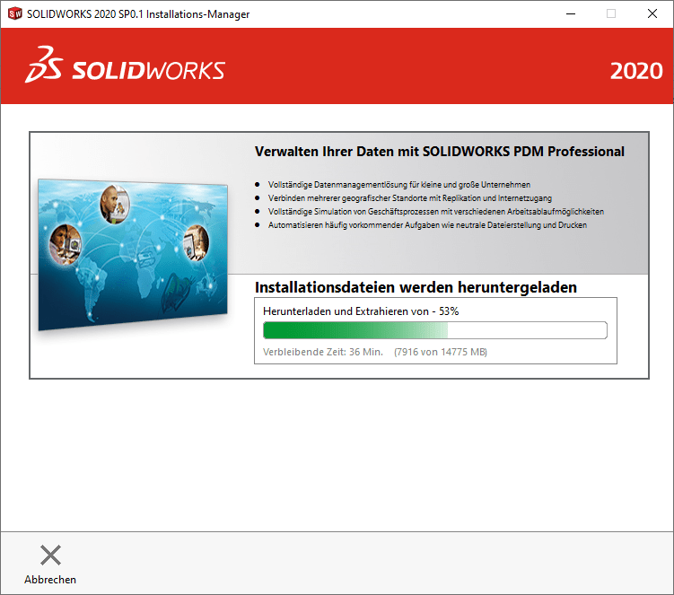Click the download progress bar
674x595 pixels.
coord(435,330)
